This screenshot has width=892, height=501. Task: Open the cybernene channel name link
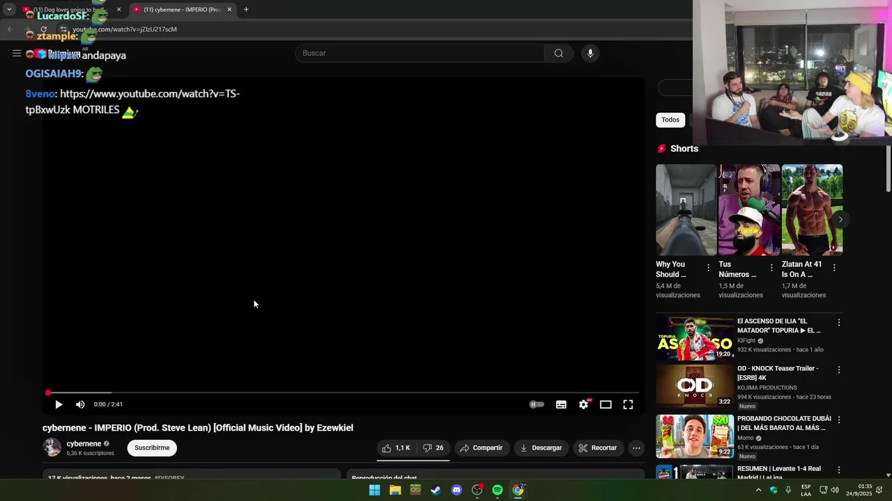pyautogui.click(x=84, y=444)
